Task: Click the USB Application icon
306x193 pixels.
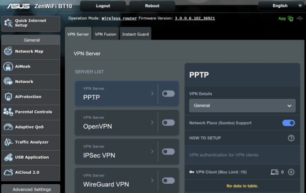Action: coord(8,157)
